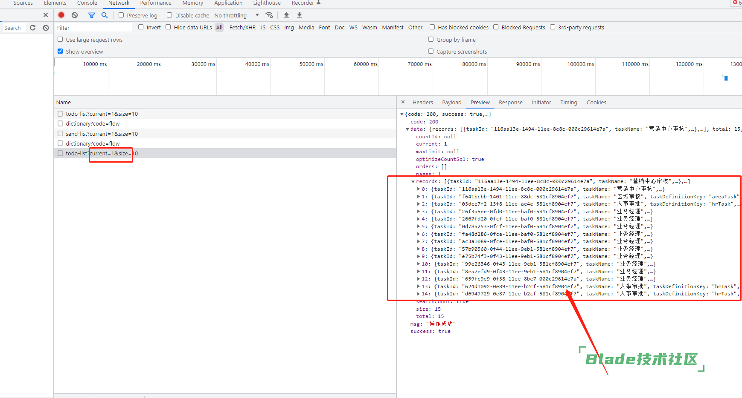742x398 pixels.
Task: Show the Initiator tab
Action: click(541, 102)
